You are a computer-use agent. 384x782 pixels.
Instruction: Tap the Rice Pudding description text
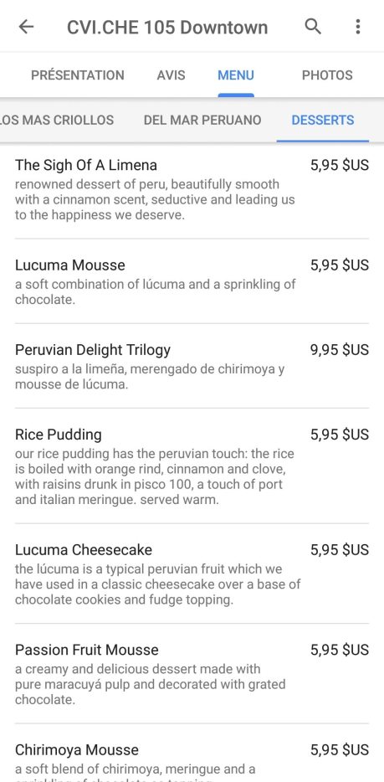(x=156, y=476)
